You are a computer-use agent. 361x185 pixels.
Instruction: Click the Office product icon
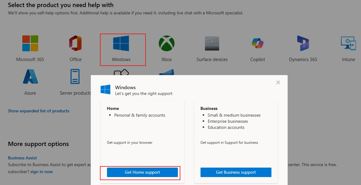pyautogui.click(x=75, y=43)
